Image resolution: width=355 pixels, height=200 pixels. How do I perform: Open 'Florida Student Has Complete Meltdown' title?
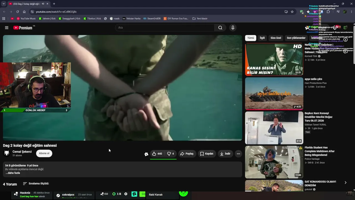pos(320,151)
